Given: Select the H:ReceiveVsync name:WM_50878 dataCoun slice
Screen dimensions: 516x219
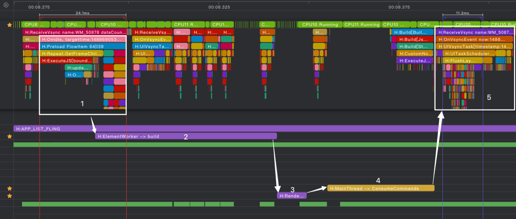Looking at the screenshot, I should [75, 32].
